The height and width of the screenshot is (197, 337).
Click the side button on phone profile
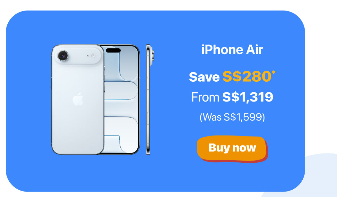point(148,83)
